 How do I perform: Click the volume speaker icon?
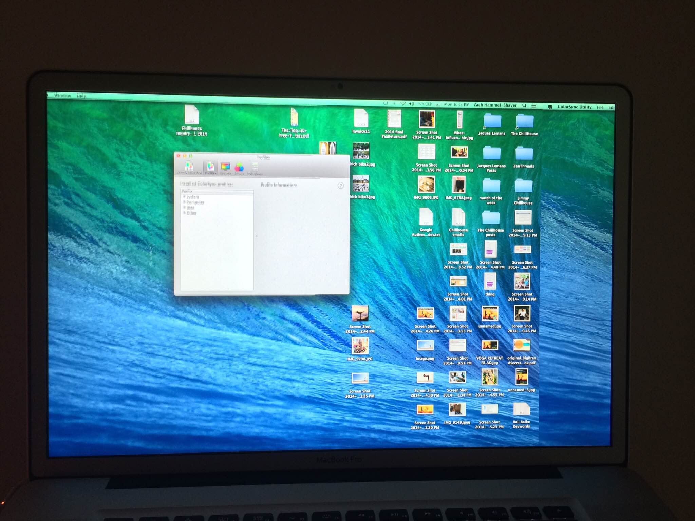click(411, 104)
